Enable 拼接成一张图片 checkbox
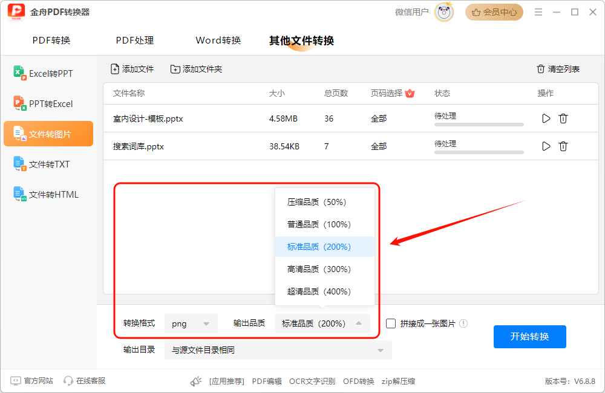605x393 pixels. 391,323
